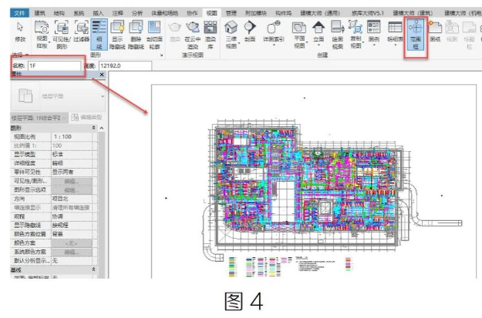
Task: Click the 详细程度 value cell
Action: tap(71, 163)
